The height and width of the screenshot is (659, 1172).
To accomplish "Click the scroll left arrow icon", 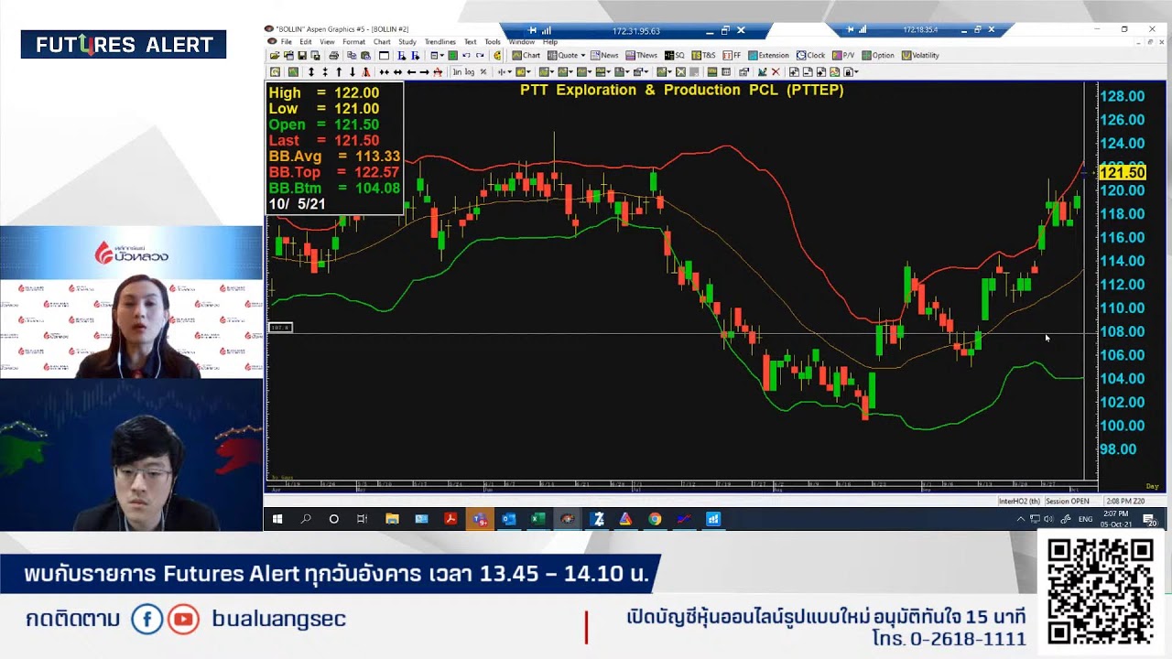I will (411, 71).
